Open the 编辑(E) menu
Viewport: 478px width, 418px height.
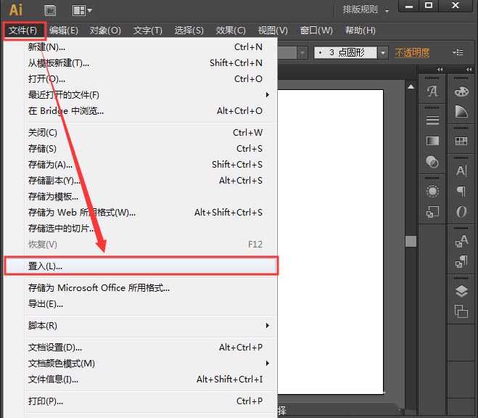click(x=63, y=30)
